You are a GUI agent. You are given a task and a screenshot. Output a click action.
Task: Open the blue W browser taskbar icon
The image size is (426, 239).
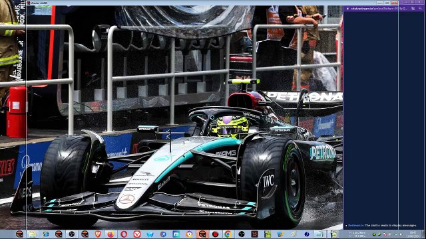150,234
